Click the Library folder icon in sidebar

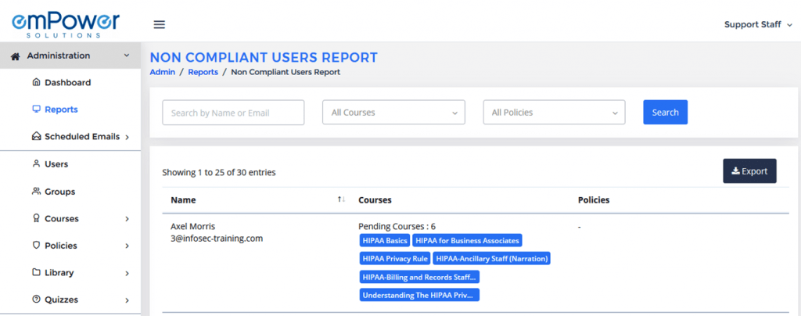click(36, 273)
